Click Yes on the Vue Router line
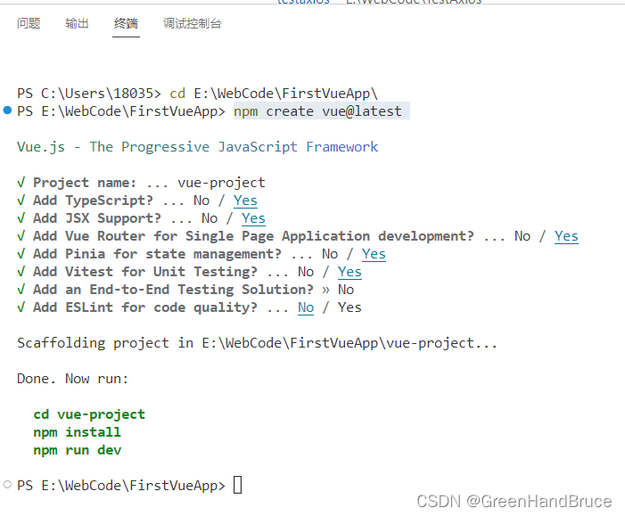 tap(566, 236)
